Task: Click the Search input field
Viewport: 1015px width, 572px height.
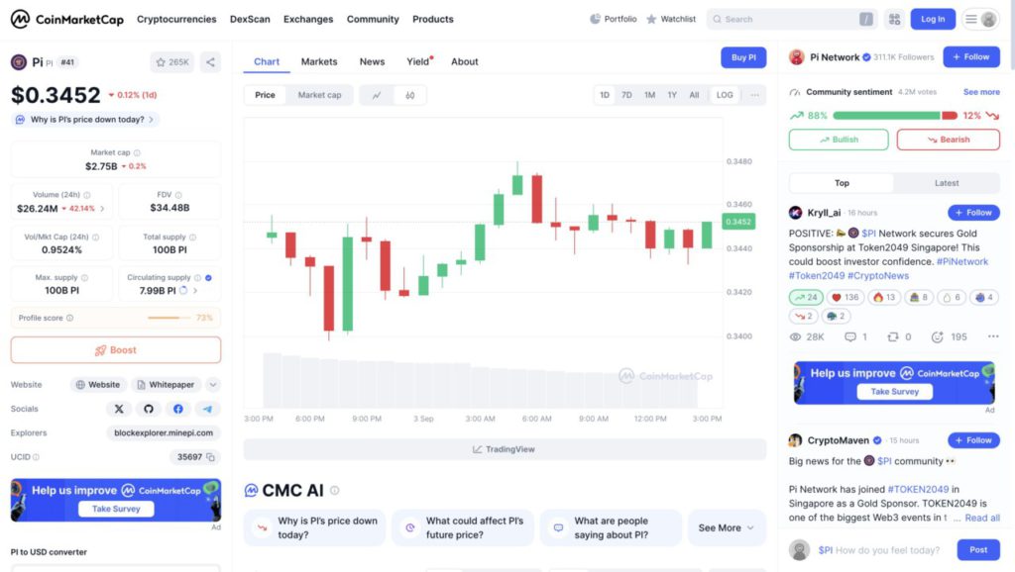Action: click(x=788, y=19)
